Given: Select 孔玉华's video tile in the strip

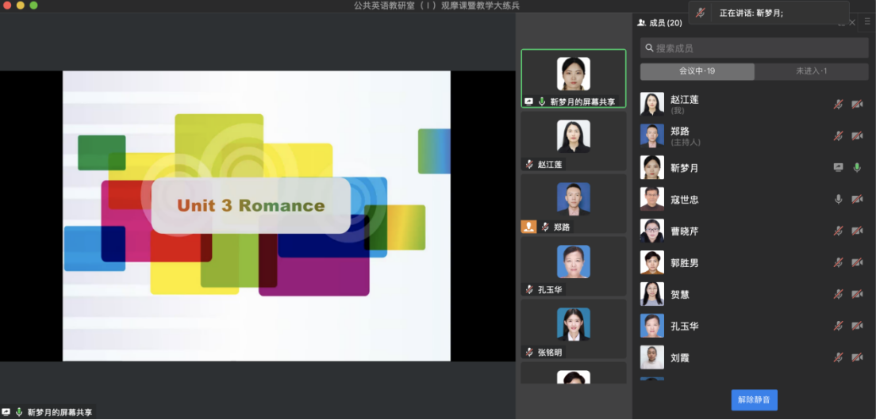Looking at the screenshot, I should [x=573, y=267].
